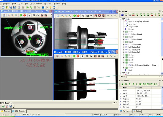Toggle the auto-hide pin on SPC Monitor panel
The width and height of the screenshot is (163, 117).
point(114,103)
